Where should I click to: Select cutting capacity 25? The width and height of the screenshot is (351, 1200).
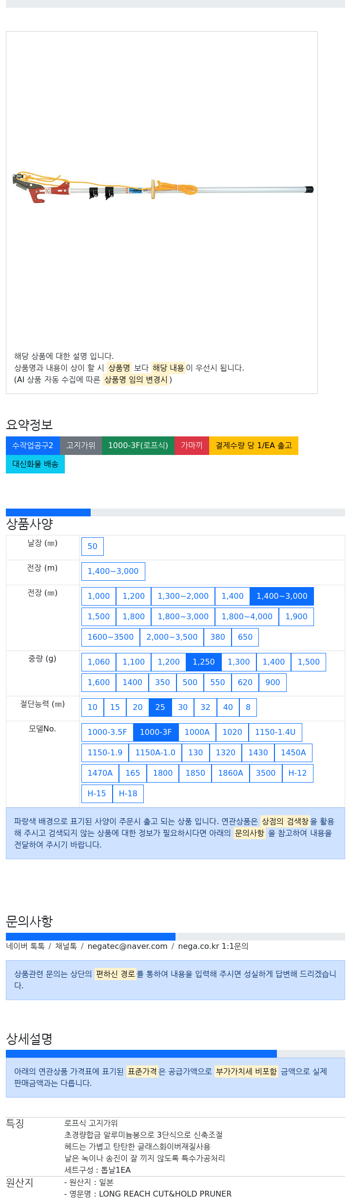tap(160, 708)
